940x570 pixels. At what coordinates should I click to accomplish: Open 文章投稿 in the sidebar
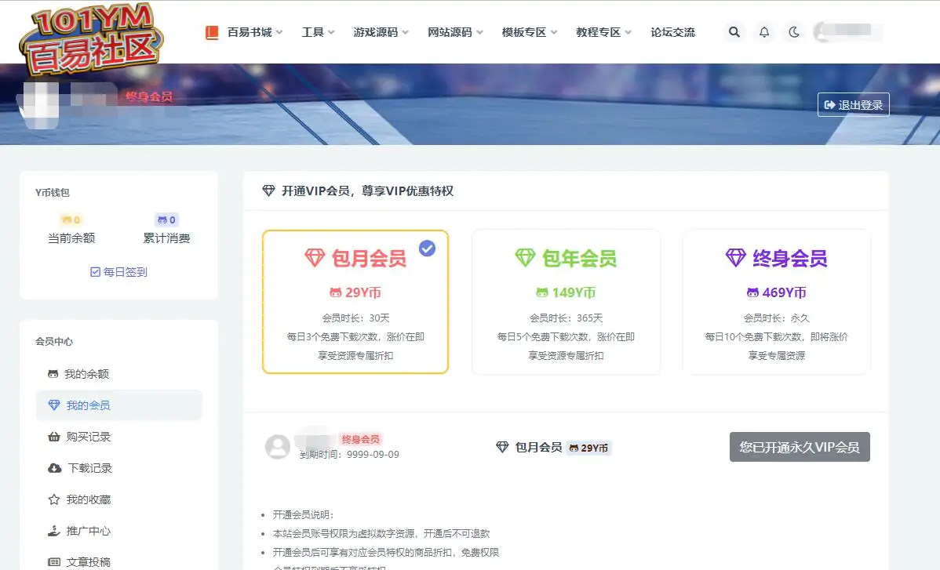[118, 561]
